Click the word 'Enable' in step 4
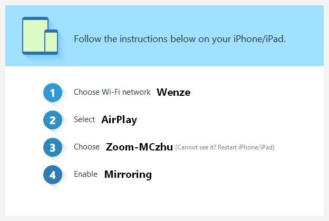 [x=85, y=174]
